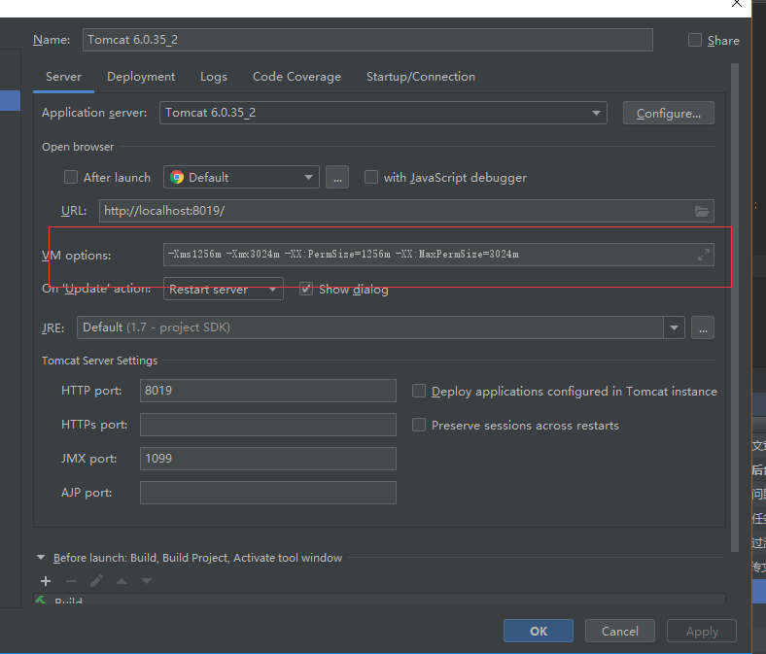Enable Preserve sessions across restarts
Screen dimensions: 766x654
[x=419, y=425]
